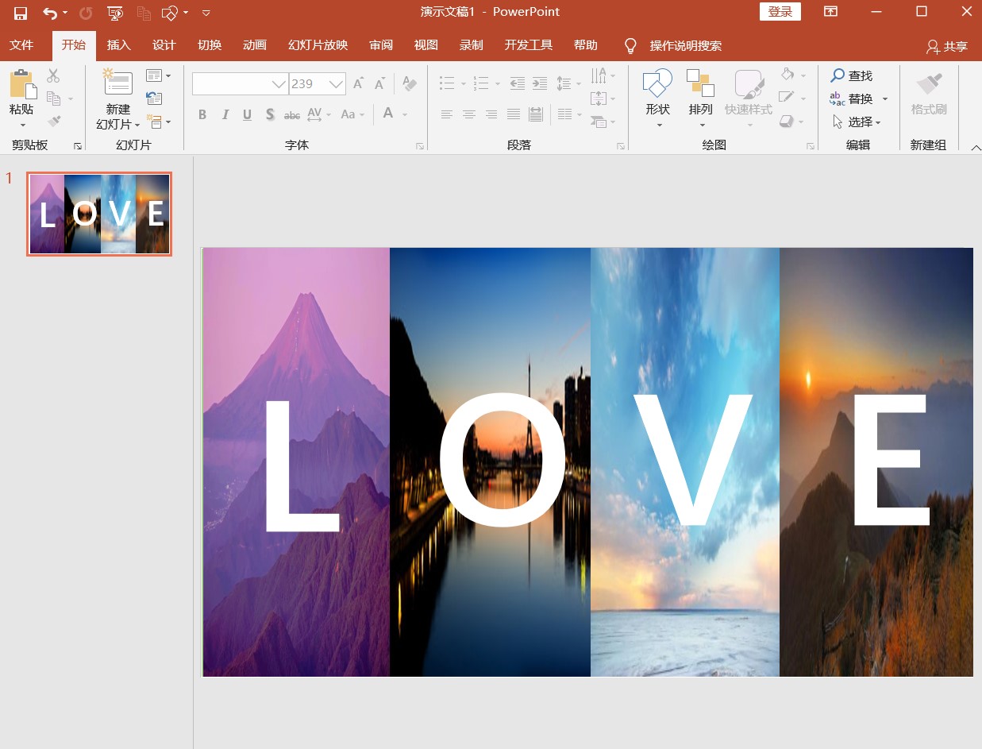Open the Select (选择) dropdown
Screen dimensions: 982x749
pyautogui.click(x=857, y=122)
